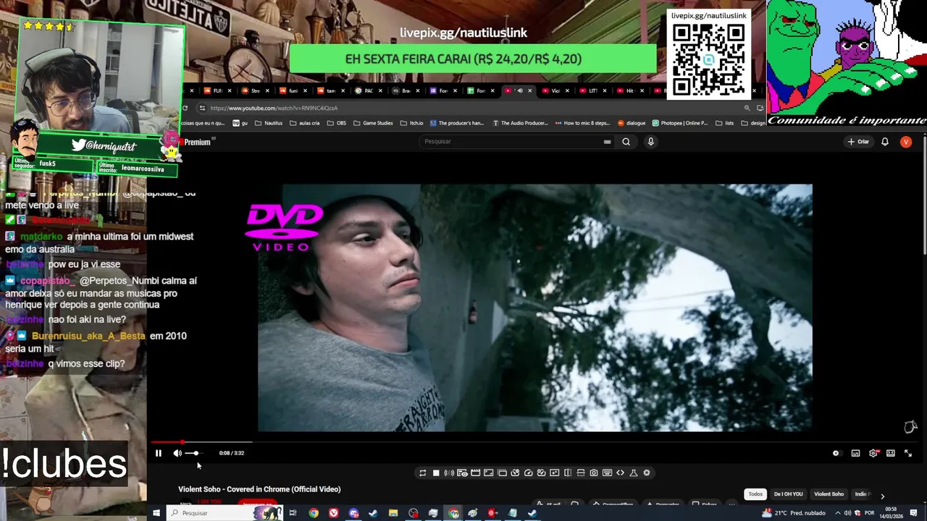
Task: Open File Explorer from the taskbar
Action: [x=393, y=513]
